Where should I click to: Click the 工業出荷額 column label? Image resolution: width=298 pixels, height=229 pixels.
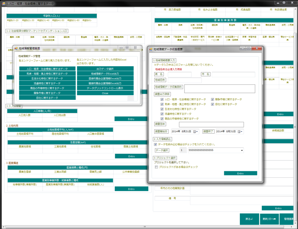pos(60,172)
